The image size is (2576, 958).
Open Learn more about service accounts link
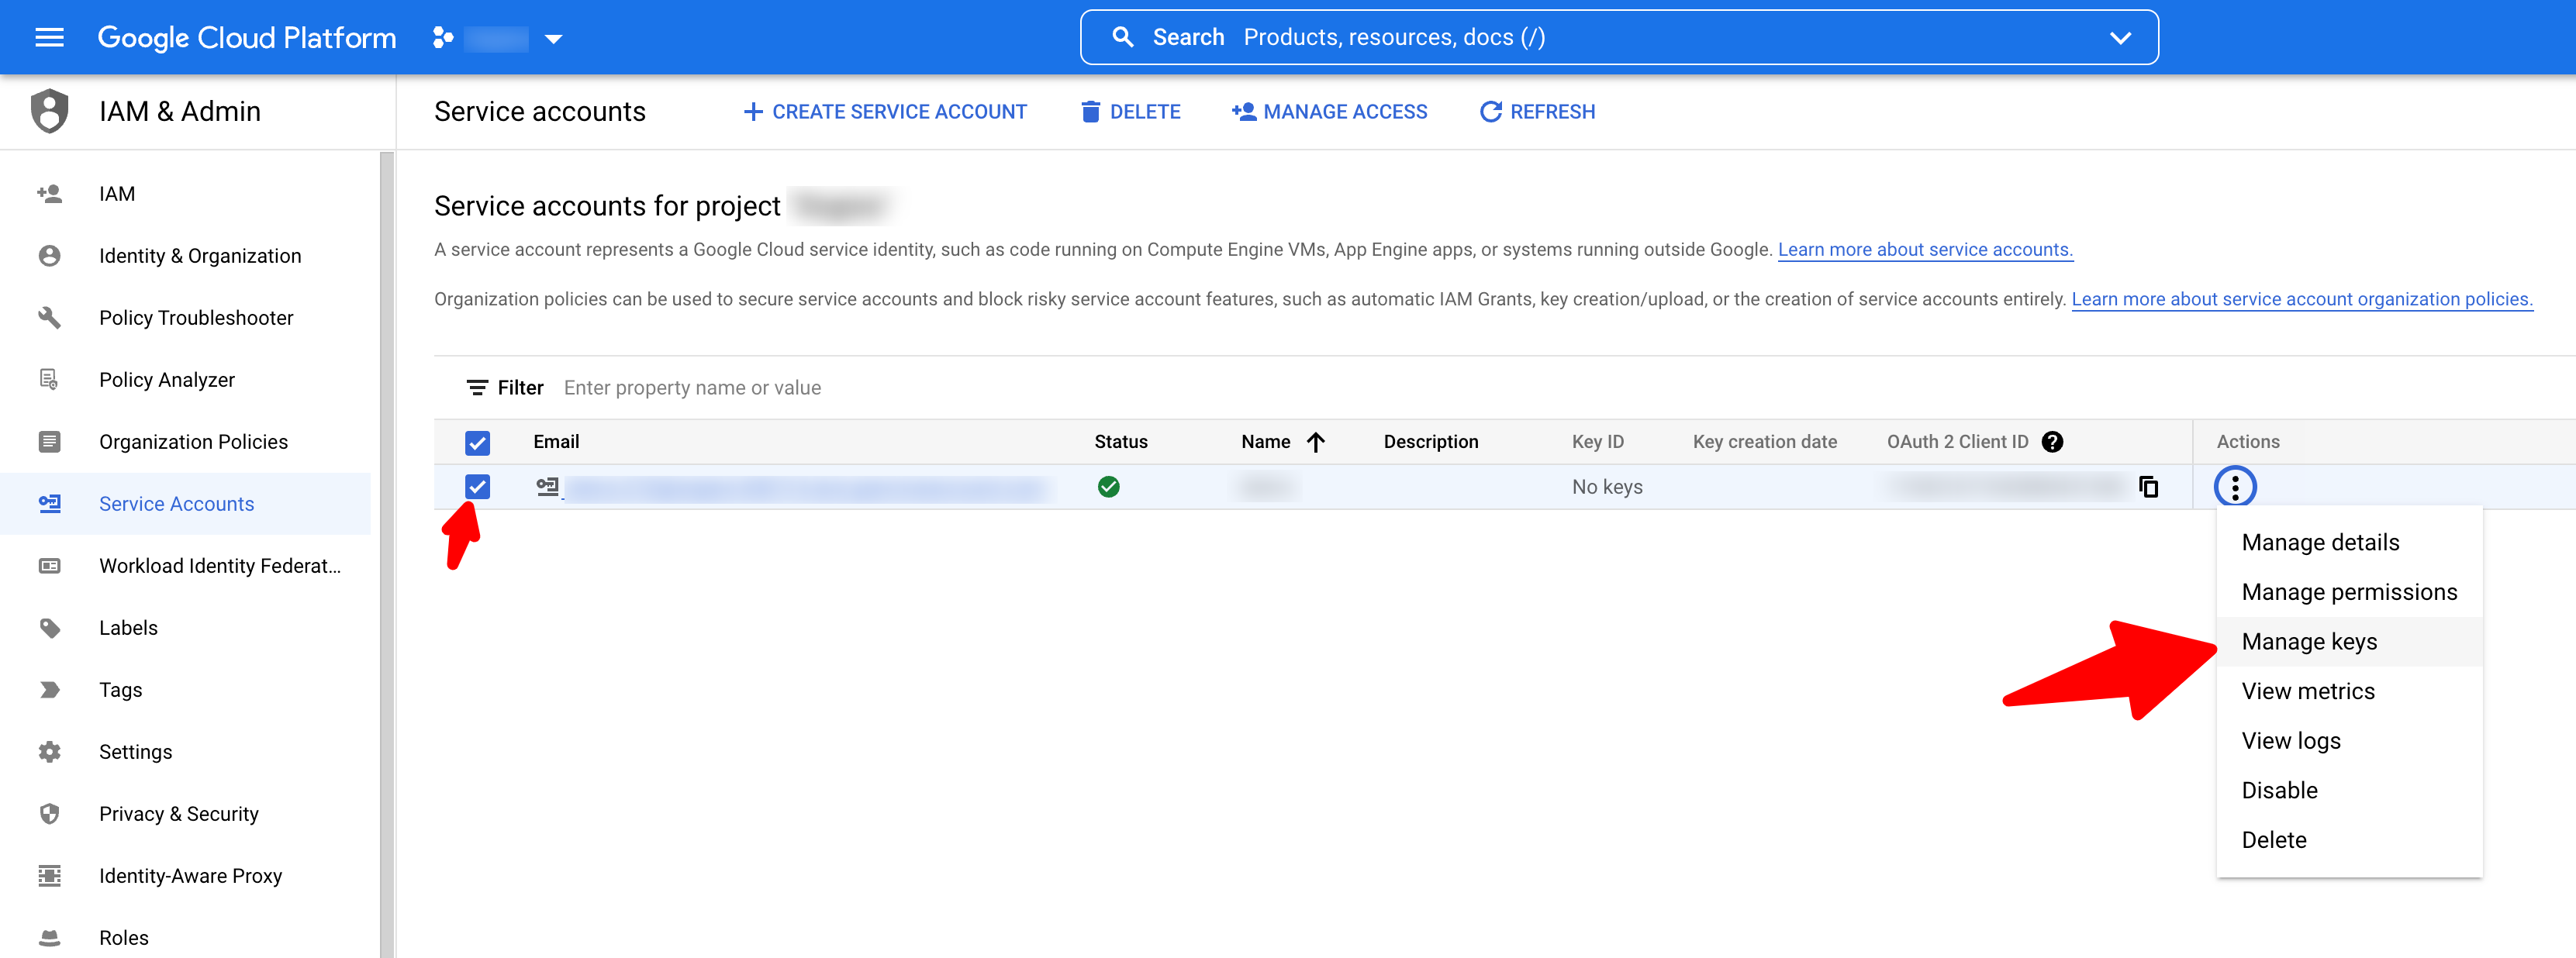1924,250
